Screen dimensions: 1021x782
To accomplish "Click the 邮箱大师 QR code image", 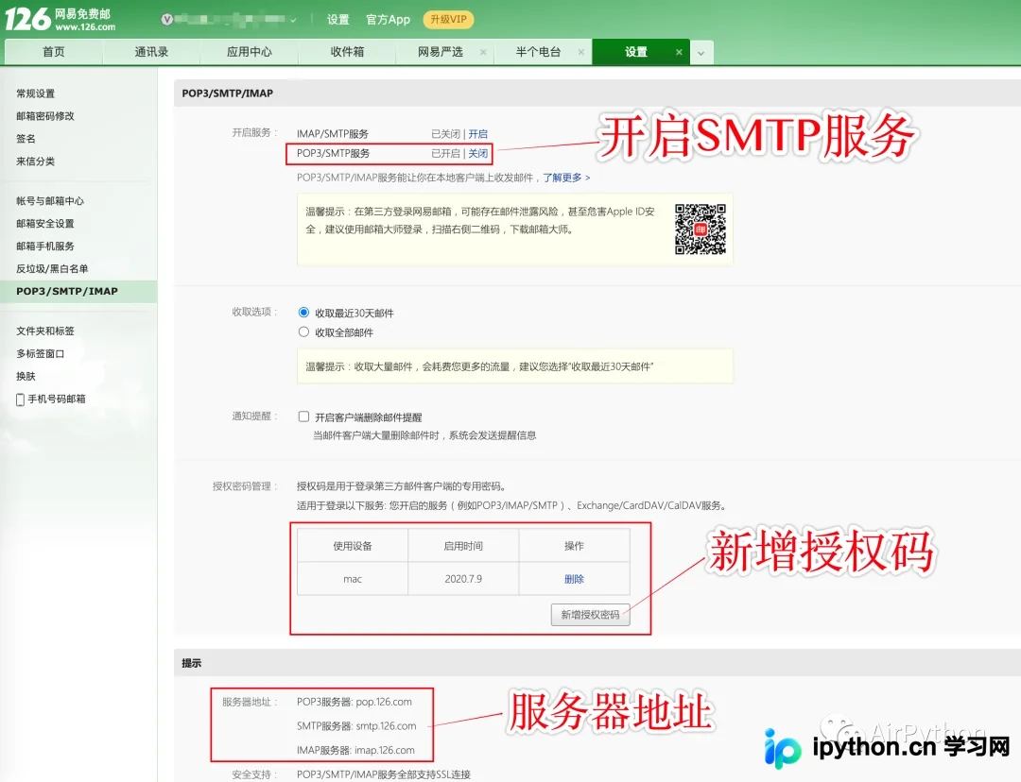I will [x=700, y=229].
